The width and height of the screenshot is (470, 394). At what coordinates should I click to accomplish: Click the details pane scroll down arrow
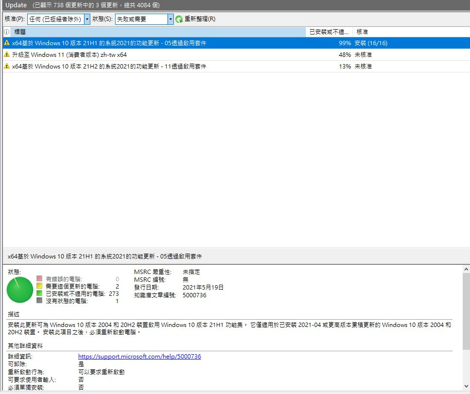(466, 386)
